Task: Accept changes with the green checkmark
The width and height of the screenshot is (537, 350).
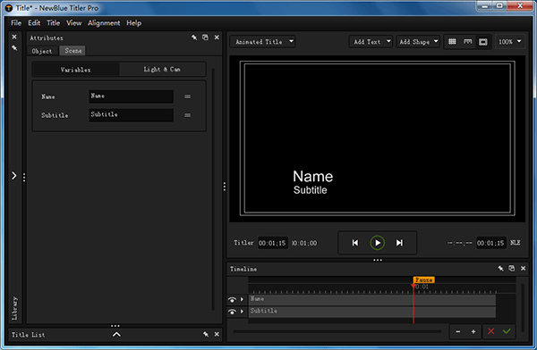Action: pyautogui.click(x=507, y=331)
